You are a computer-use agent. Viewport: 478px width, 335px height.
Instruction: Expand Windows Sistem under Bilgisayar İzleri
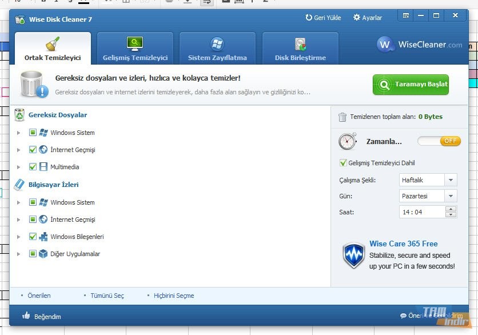click(x=19, y=203)
